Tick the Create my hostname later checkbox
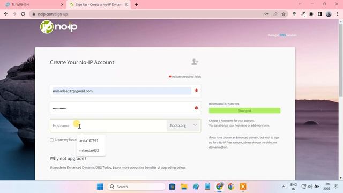The width and height of the screenshot is (343, 193). (x=51, y=140)
